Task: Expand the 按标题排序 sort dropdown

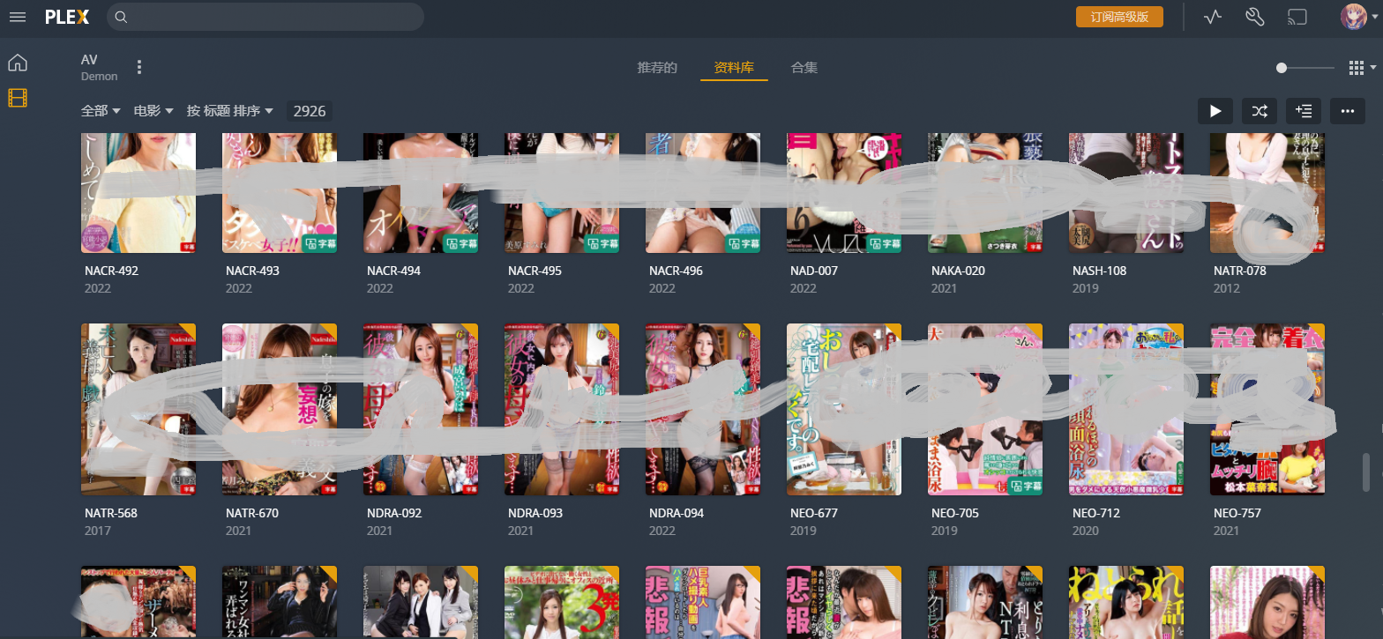Action: (229, 111)
